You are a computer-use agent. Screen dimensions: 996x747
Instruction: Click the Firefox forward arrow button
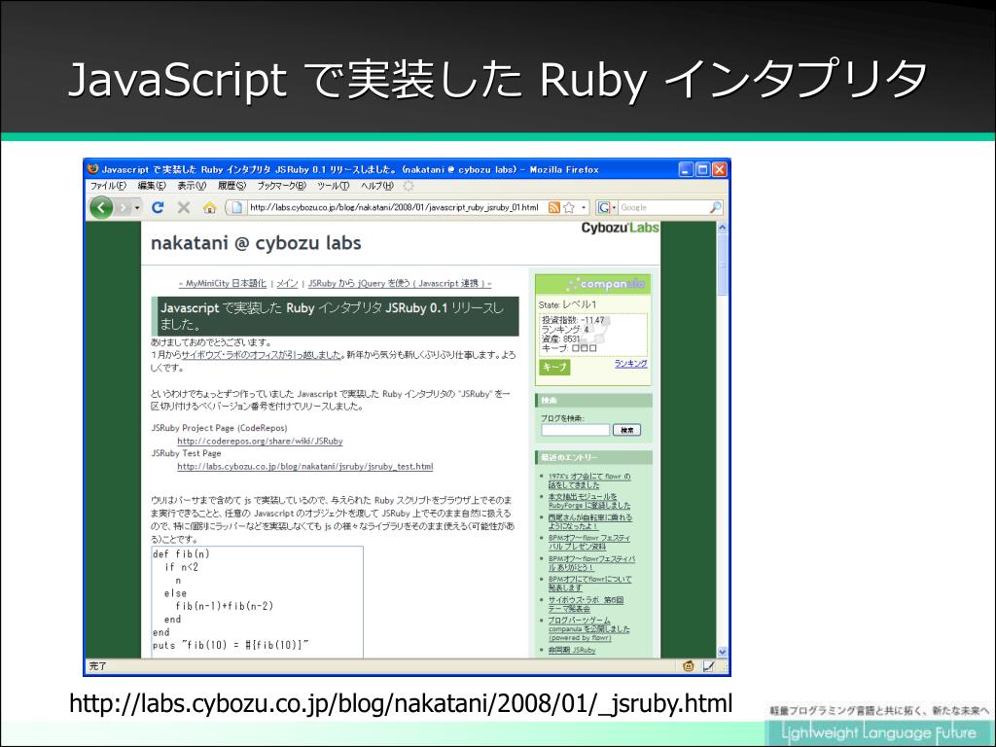pos(124,208)
